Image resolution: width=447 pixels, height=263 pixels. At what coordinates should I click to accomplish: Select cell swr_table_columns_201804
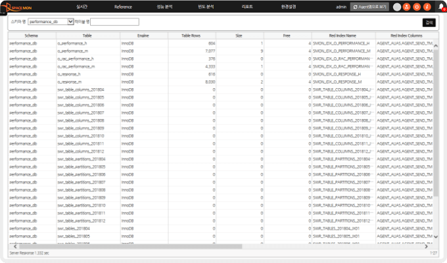pyautogui.click(x=88, y=89)
